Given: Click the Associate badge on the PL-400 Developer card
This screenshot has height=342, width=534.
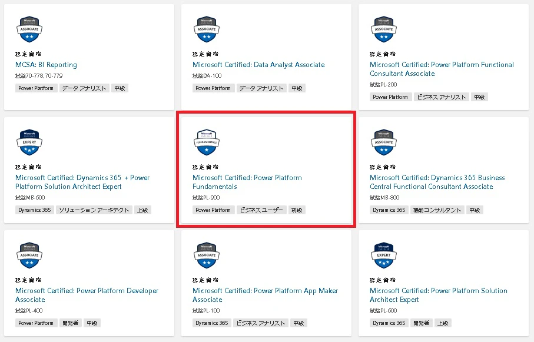Looking at the screenshot, I should pyautogui.click(x=29, y=255).
